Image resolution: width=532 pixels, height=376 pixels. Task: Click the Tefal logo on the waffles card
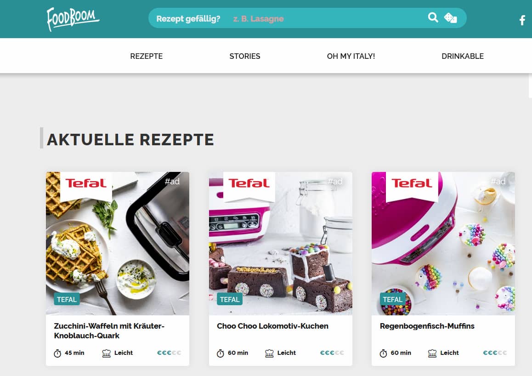coord(86,183)
